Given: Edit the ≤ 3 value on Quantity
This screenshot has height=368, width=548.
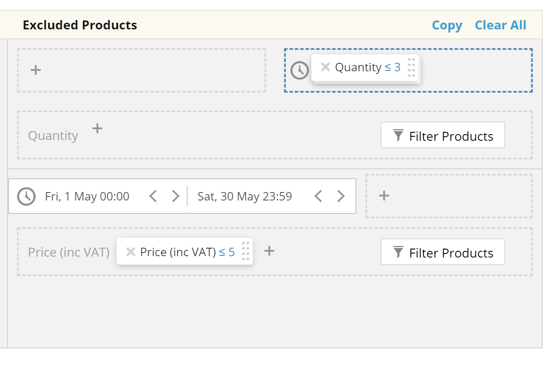Looking at the screenshot, I should tap(393, 67).
